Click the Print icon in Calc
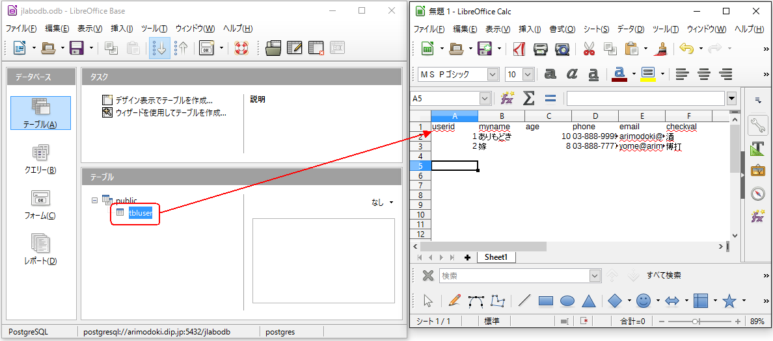Viewport: 773px width, 341px height. coord(541,49)
